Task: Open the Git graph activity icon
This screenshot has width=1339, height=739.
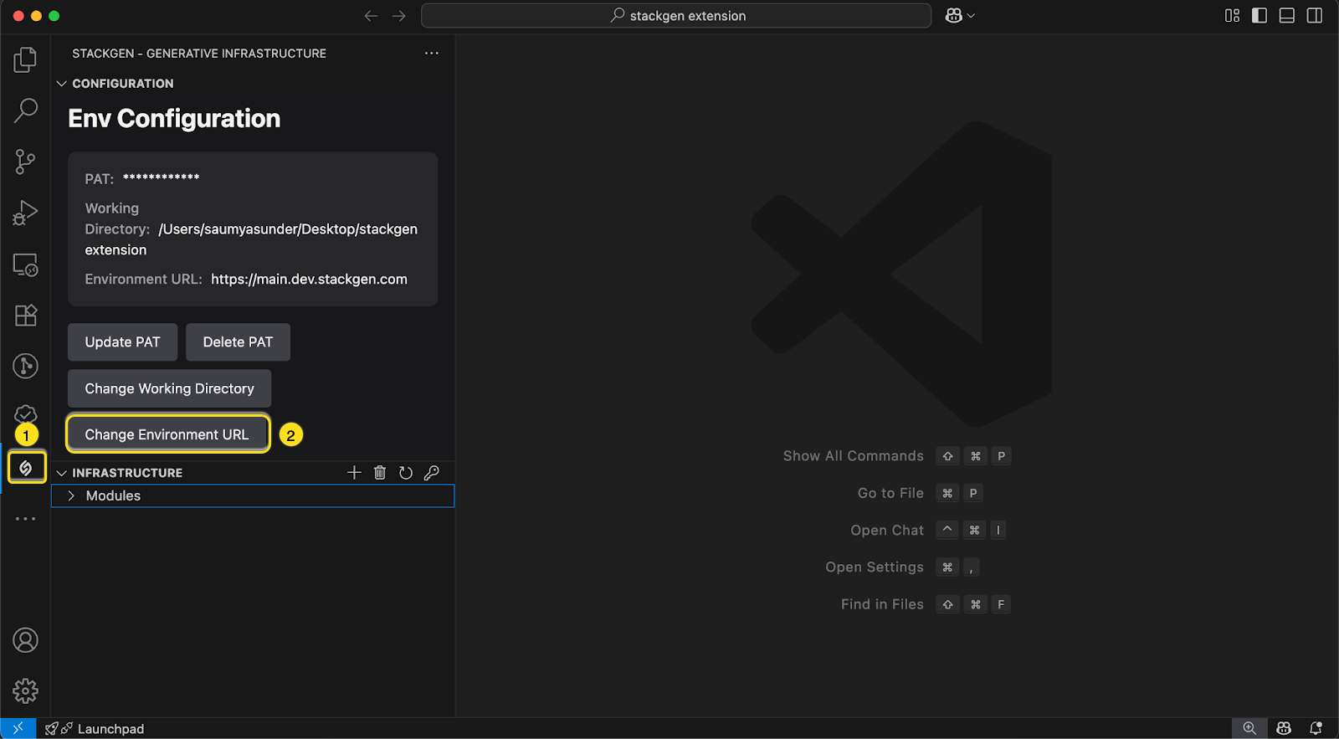Action: 25,366
